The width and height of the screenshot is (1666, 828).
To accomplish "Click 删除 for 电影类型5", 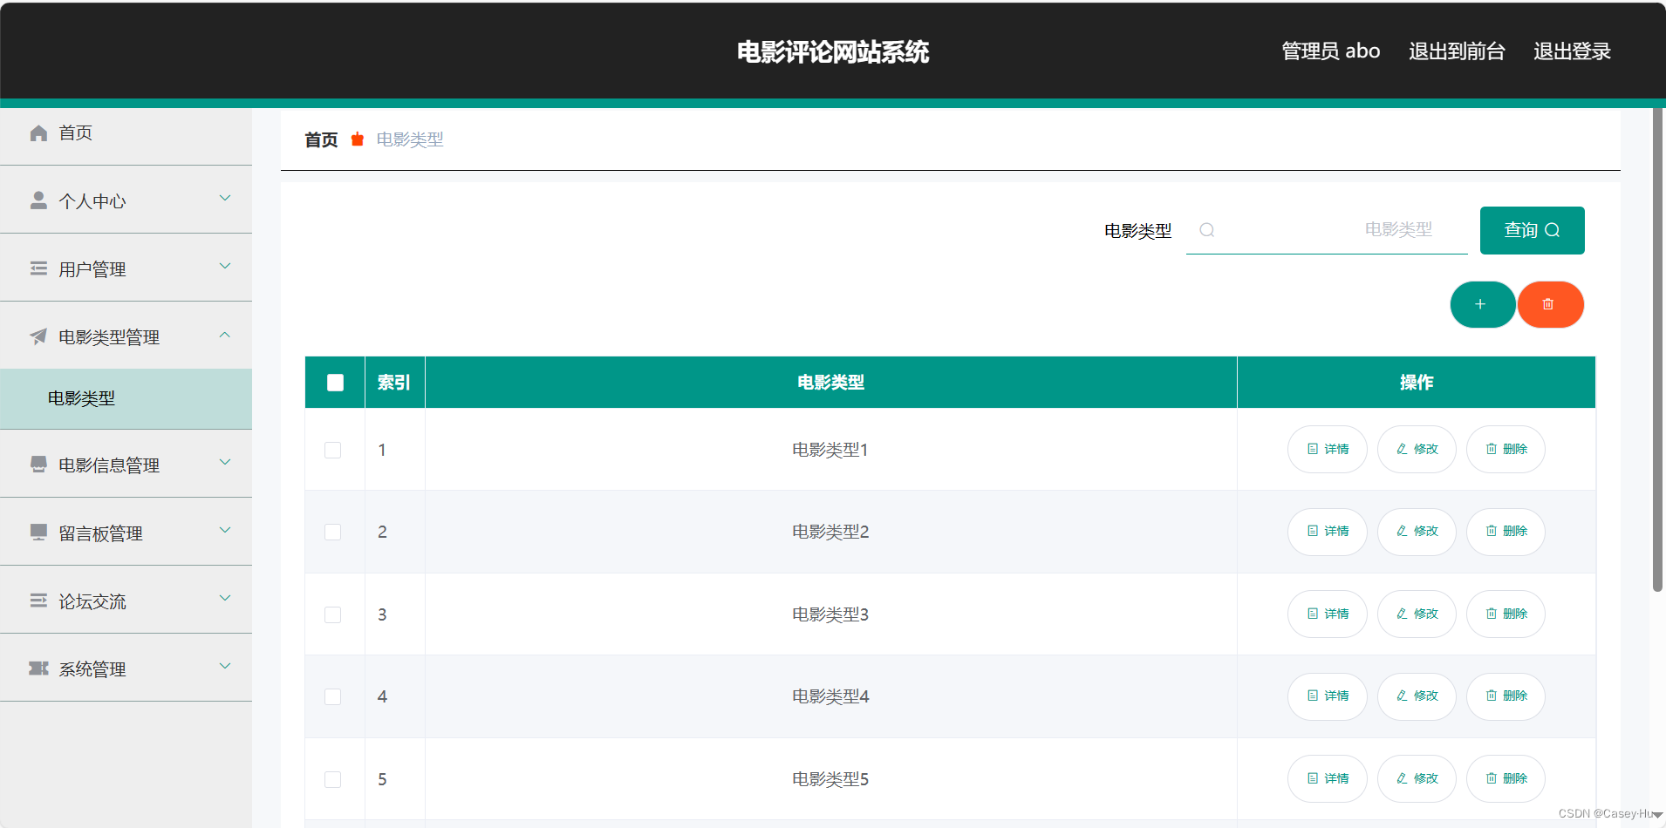I will click(x=1506, y=778).
